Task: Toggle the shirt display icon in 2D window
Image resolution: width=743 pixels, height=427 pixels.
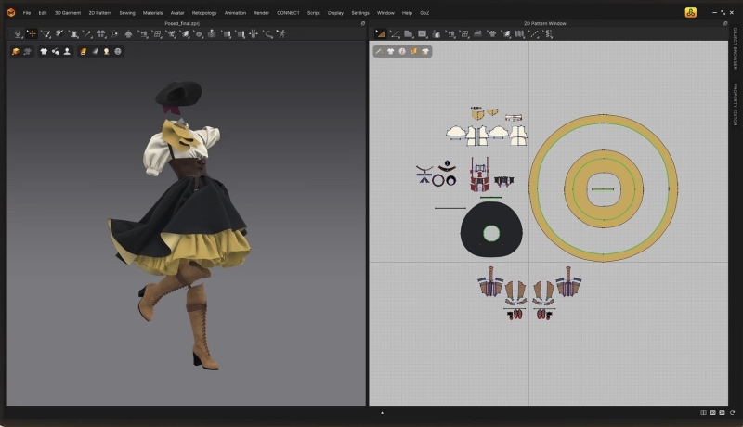Action: pos(391,51)
